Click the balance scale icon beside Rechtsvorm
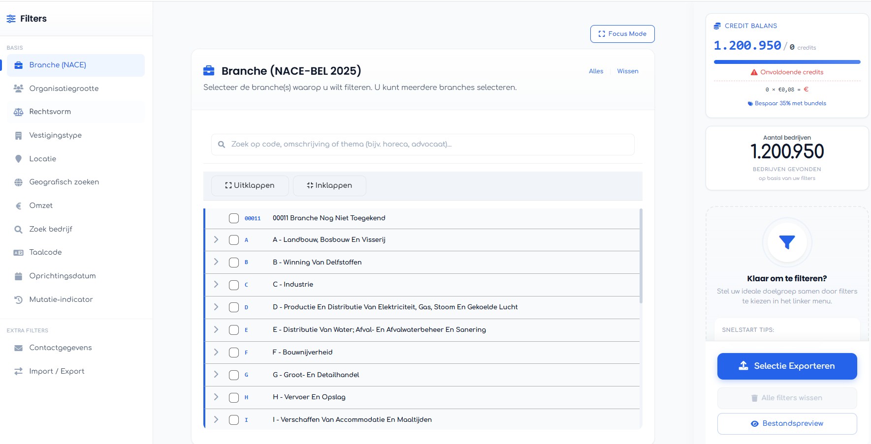871x444 pixels. [18, 112]
